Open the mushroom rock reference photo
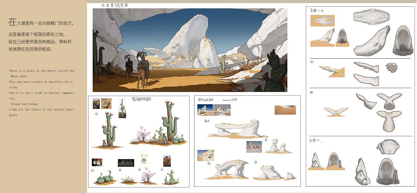Screen dimensions: 417x193 [254, 147]
